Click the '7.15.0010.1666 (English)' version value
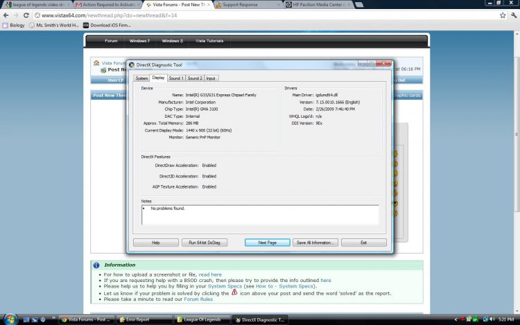The image size is (520, 325). [338, 103]
